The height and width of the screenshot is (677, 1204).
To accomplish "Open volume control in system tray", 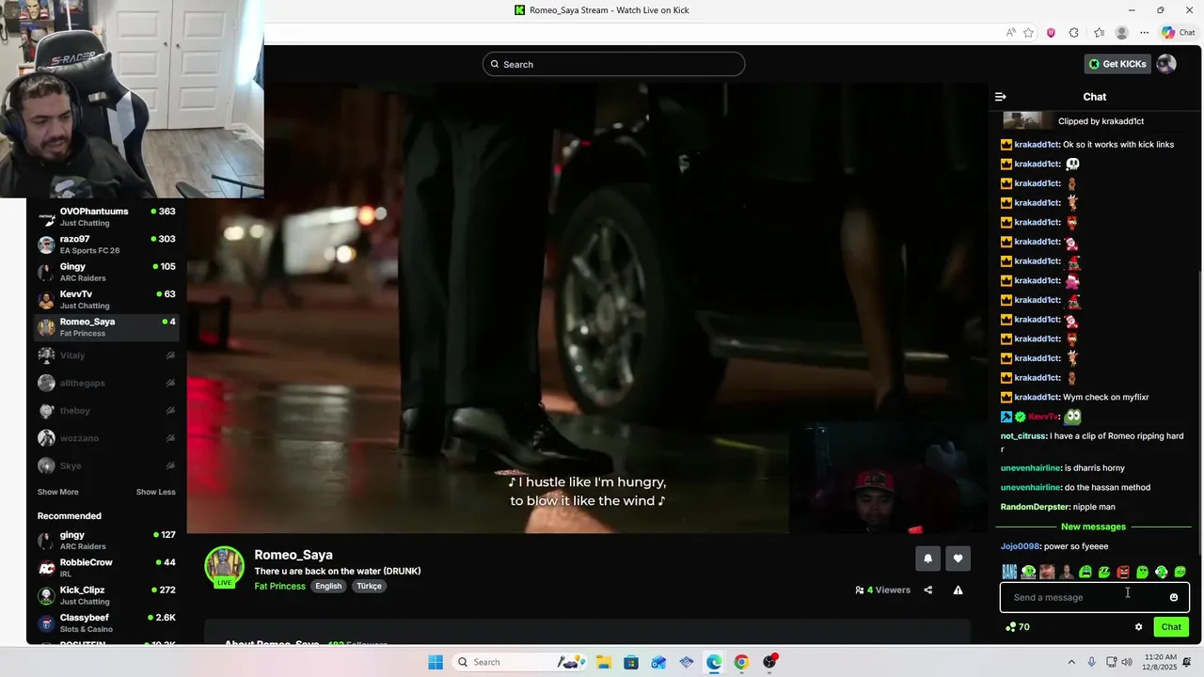I will [x=1127, y=662].
